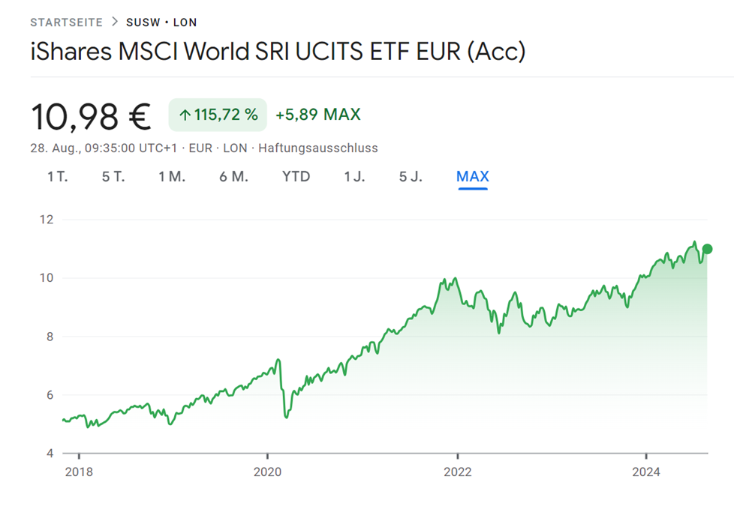This screenshot has height=506, width=734.
Task: Click the +5,89 MAX gain value
Action: (318, 115)
